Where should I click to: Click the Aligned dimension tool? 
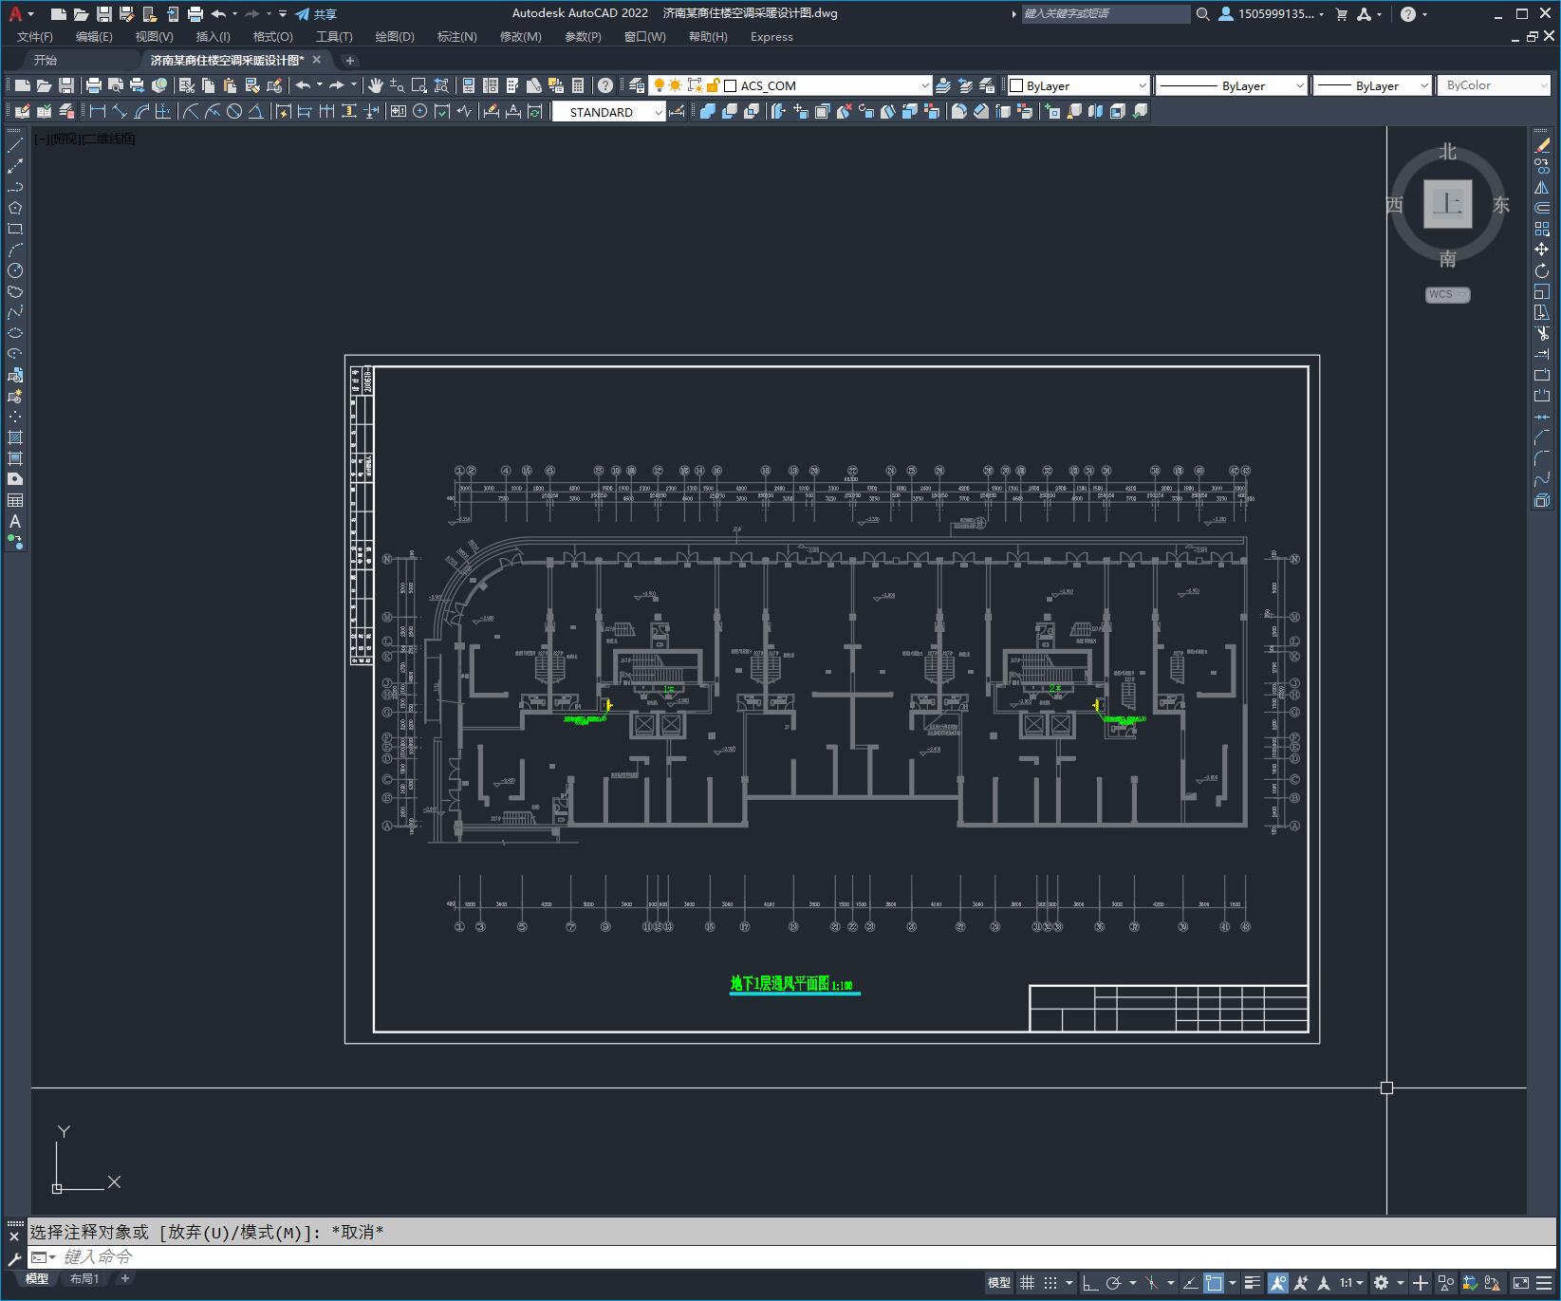pos(119,111)
